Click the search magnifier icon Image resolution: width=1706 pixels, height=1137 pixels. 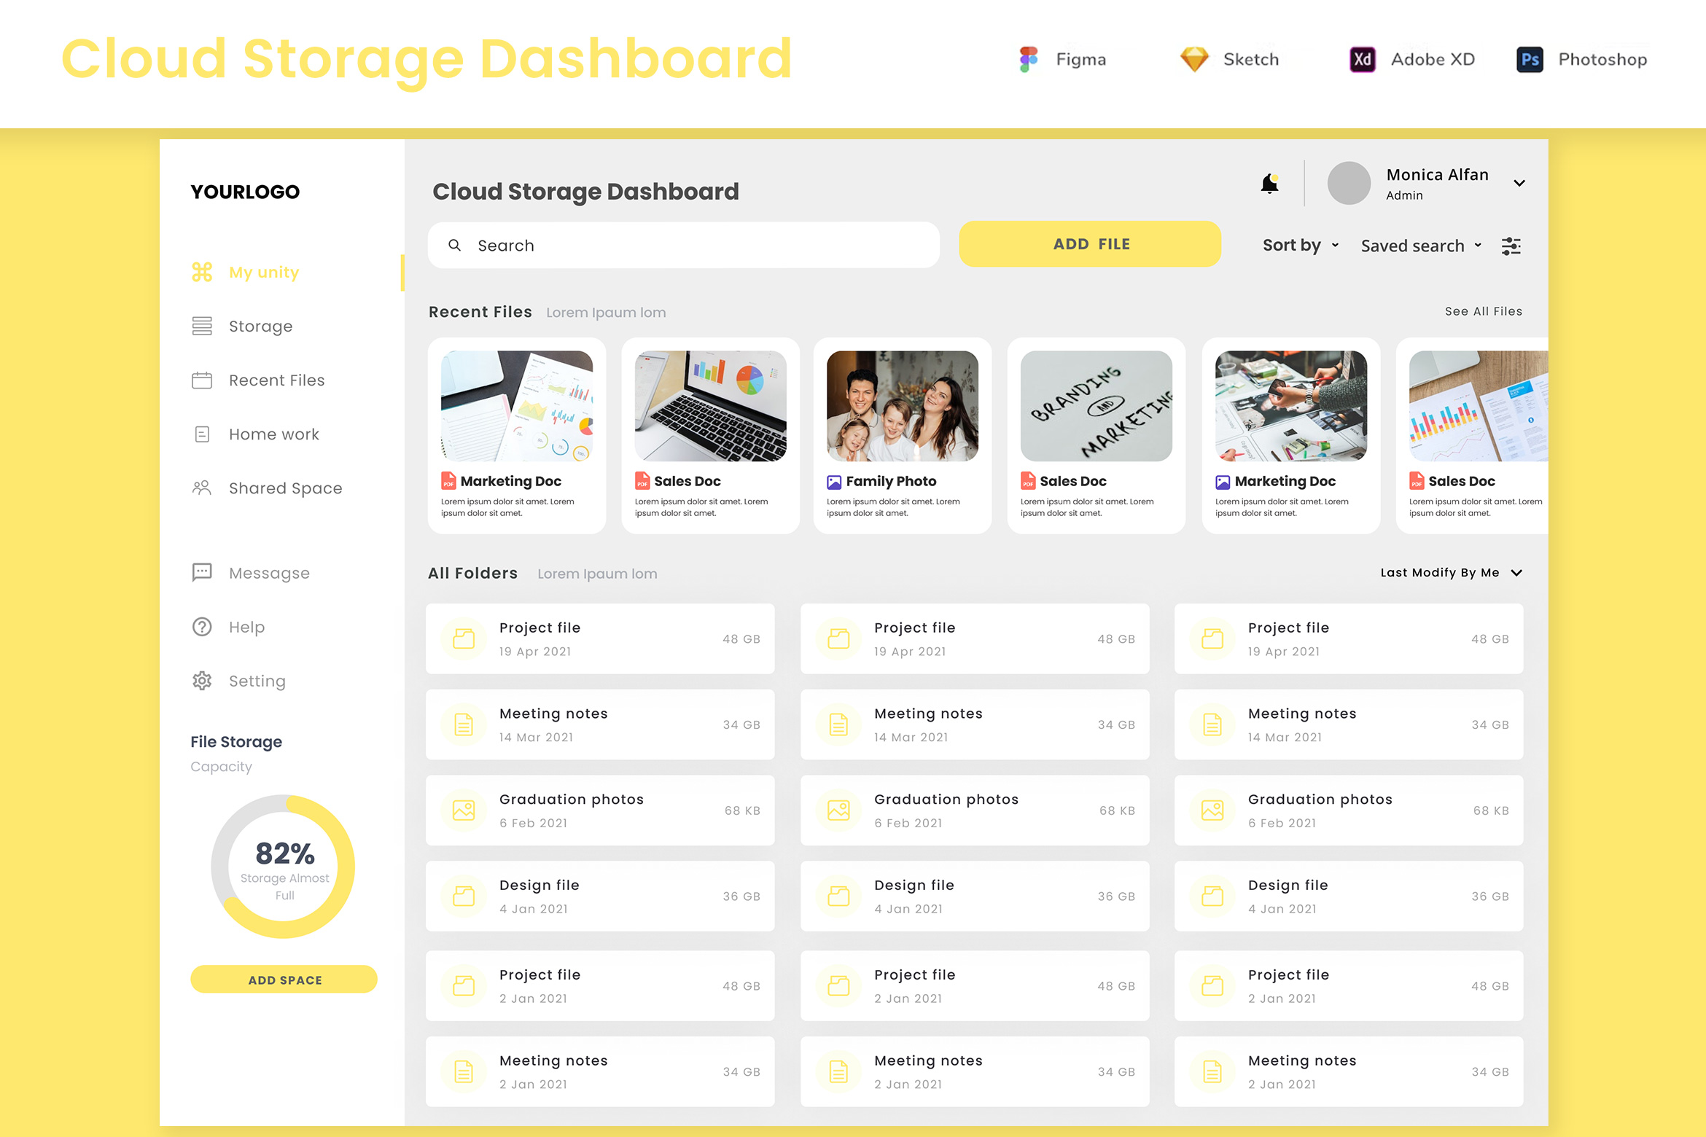[x=454, y=246]
